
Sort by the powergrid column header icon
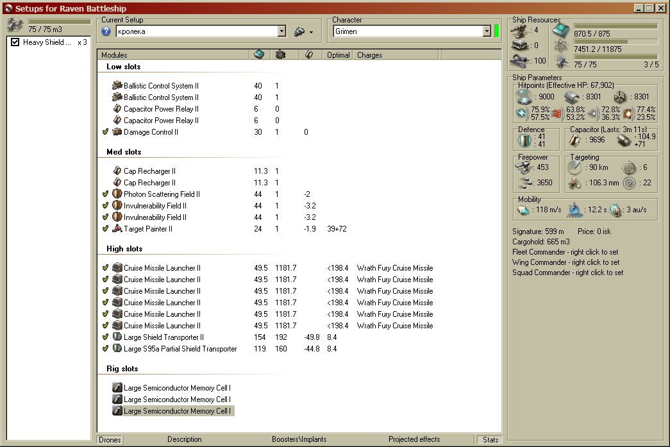tap(280, 55)
